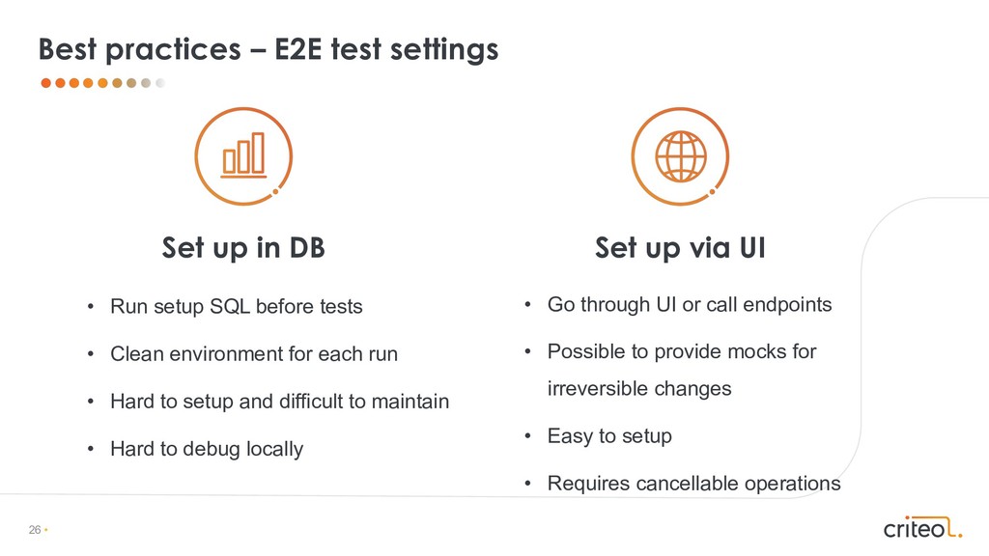
Task: Click the first orange dot under the title
Action: (x=45, y=83)
